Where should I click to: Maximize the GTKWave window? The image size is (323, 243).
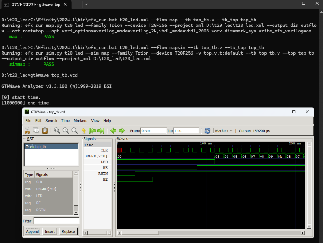[294, 112]
